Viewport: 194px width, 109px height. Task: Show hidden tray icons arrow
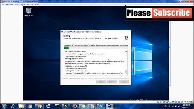pyautogui.click(x=162, y=106)
